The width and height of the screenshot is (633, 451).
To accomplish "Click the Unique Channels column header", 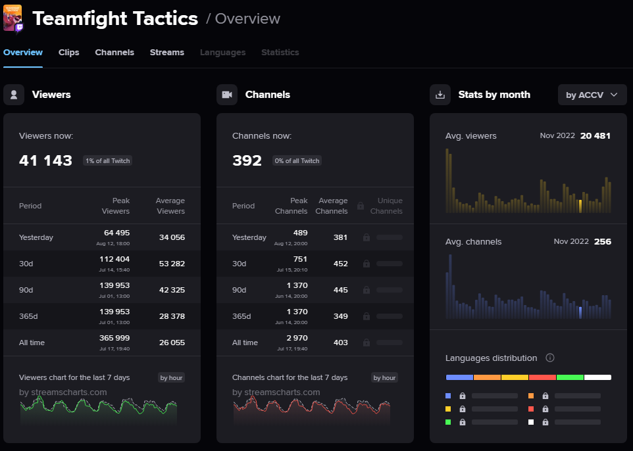I will [x=386, y=206].
